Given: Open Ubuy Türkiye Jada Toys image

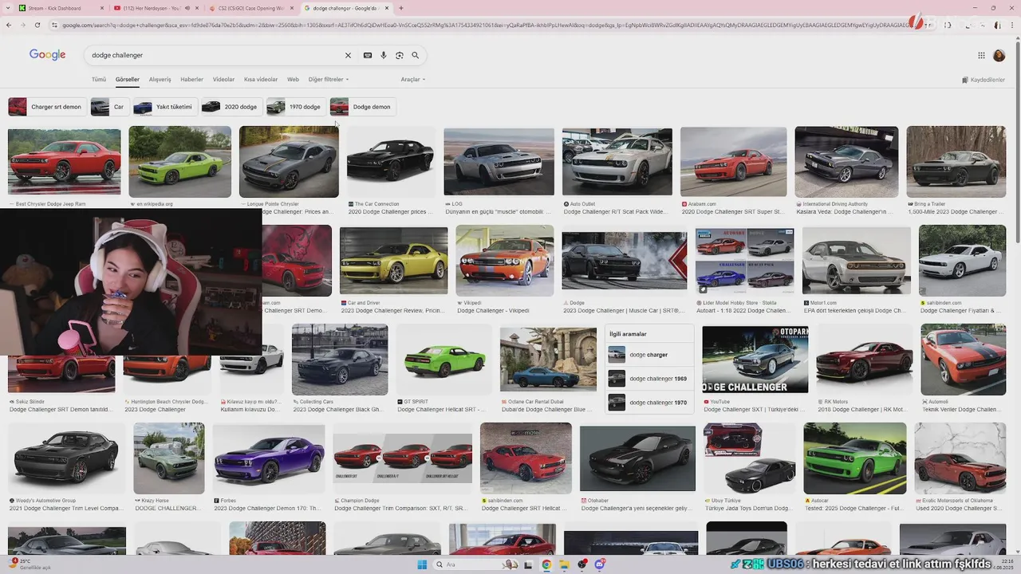Looking at the screenshot, I should 749,458.
